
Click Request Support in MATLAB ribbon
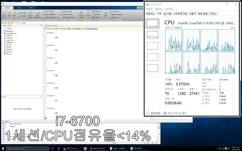116,14
